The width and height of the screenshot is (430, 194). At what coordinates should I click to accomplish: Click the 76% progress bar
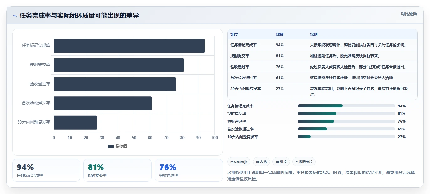coord(346,121)
